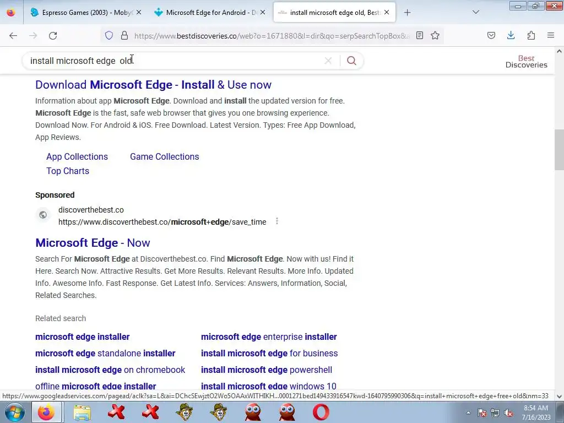564x423 pixels.
Task: Select install microsoft edge powershell search
Action: 266,370
